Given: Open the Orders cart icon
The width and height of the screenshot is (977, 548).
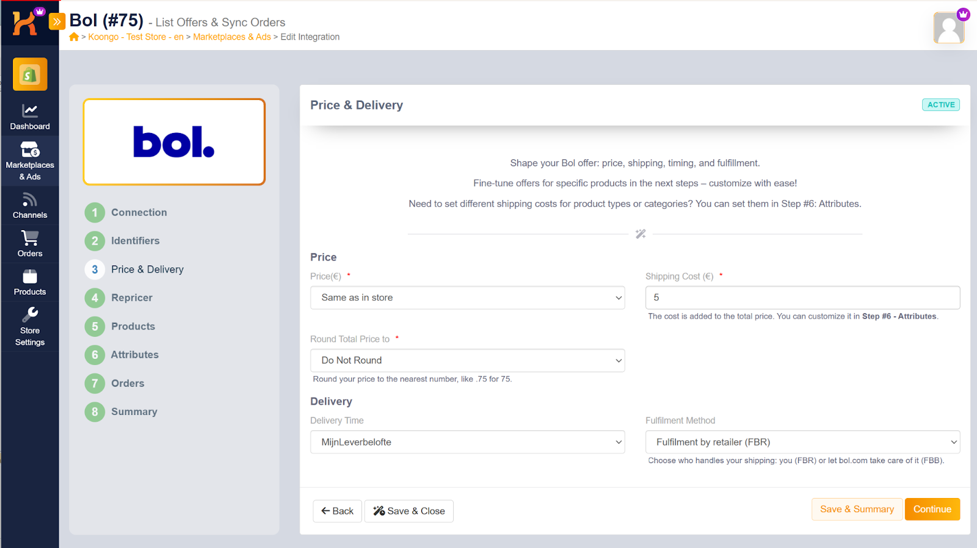Looking at the screenshot, I should tap(30, 238).
